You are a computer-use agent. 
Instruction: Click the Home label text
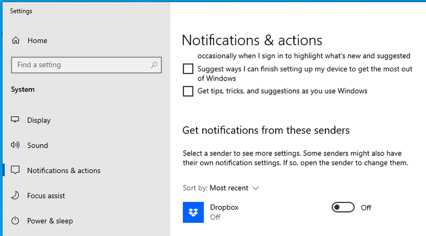(x=37, y=40)
